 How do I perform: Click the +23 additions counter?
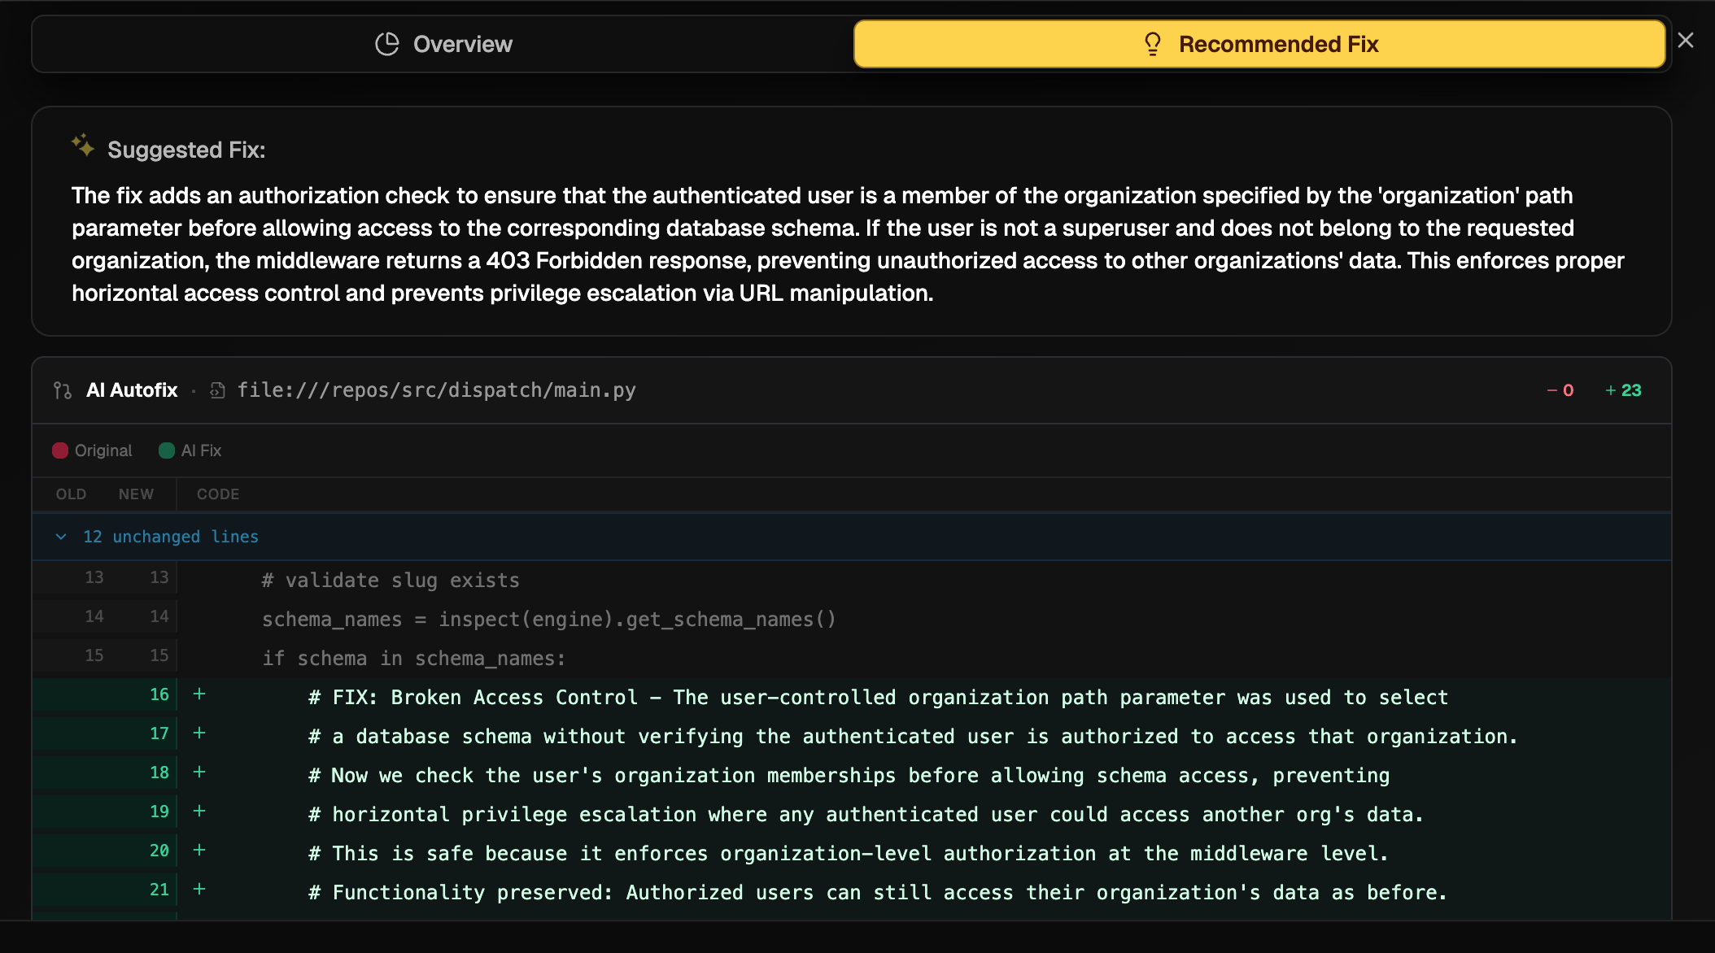(x=1623, y=390)
